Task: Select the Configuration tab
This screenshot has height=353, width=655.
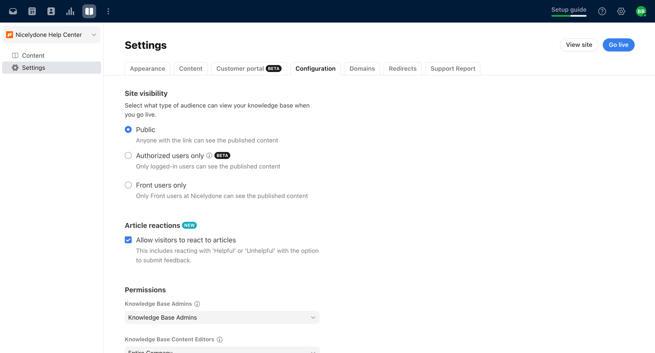Action: 315,69
